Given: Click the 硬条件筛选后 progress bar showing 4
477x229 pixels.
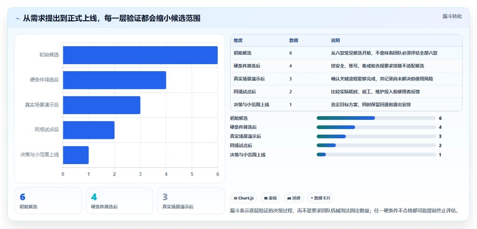Looking at the screenshot, I should pos(376,127).
